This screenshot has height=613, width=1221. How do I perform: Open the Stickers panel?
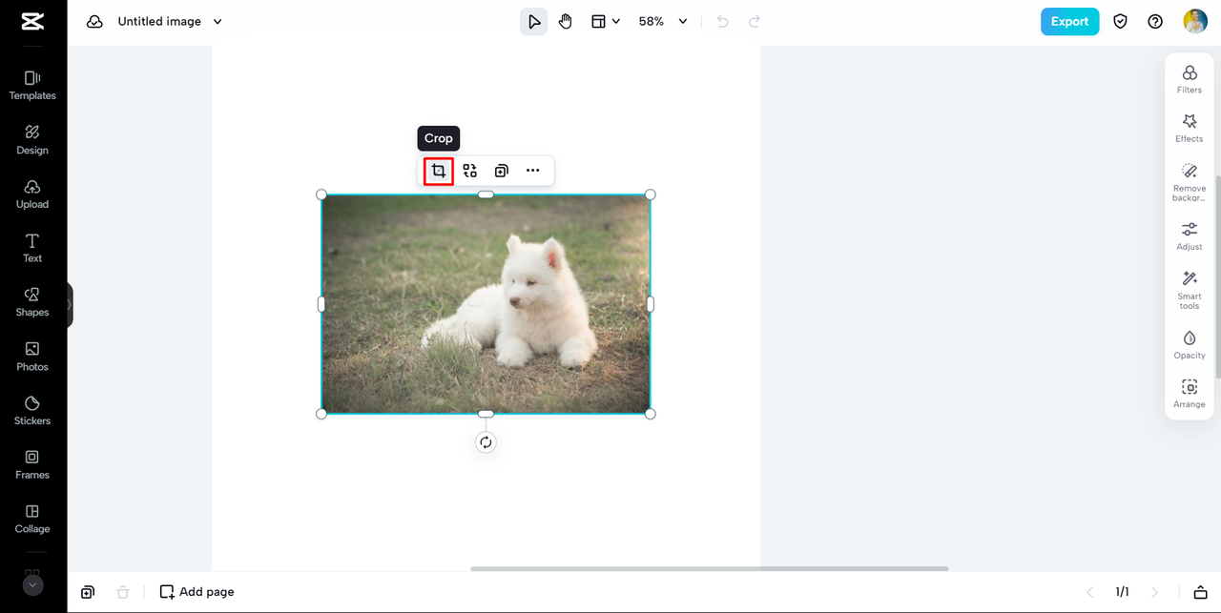pos(32,411)
